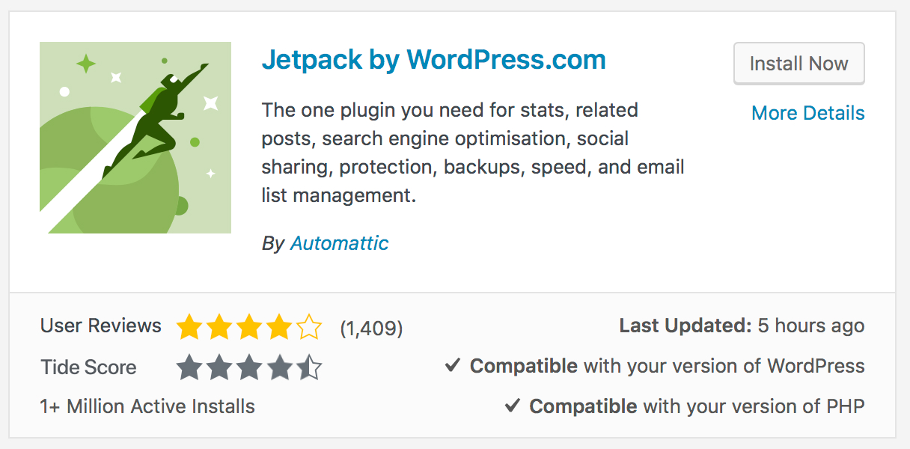Image resolution: width=910 pixels, height=449 pixels.
Task: Visit the Automattic author link
Action: [339, 243]
